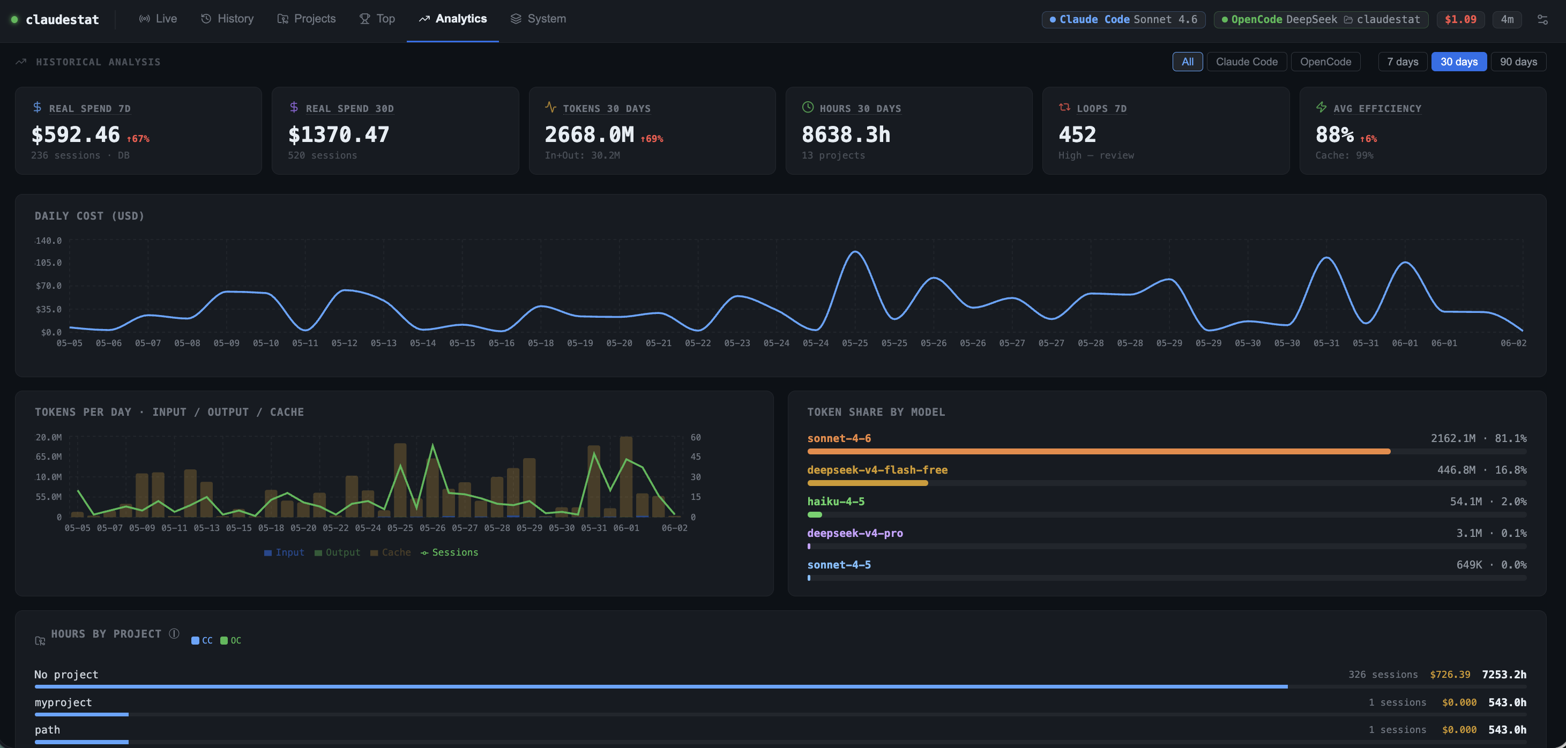The image size is (1566, 748).
Task: Toggle Sessions line in tokens chart legend
Action: (449, 552)
